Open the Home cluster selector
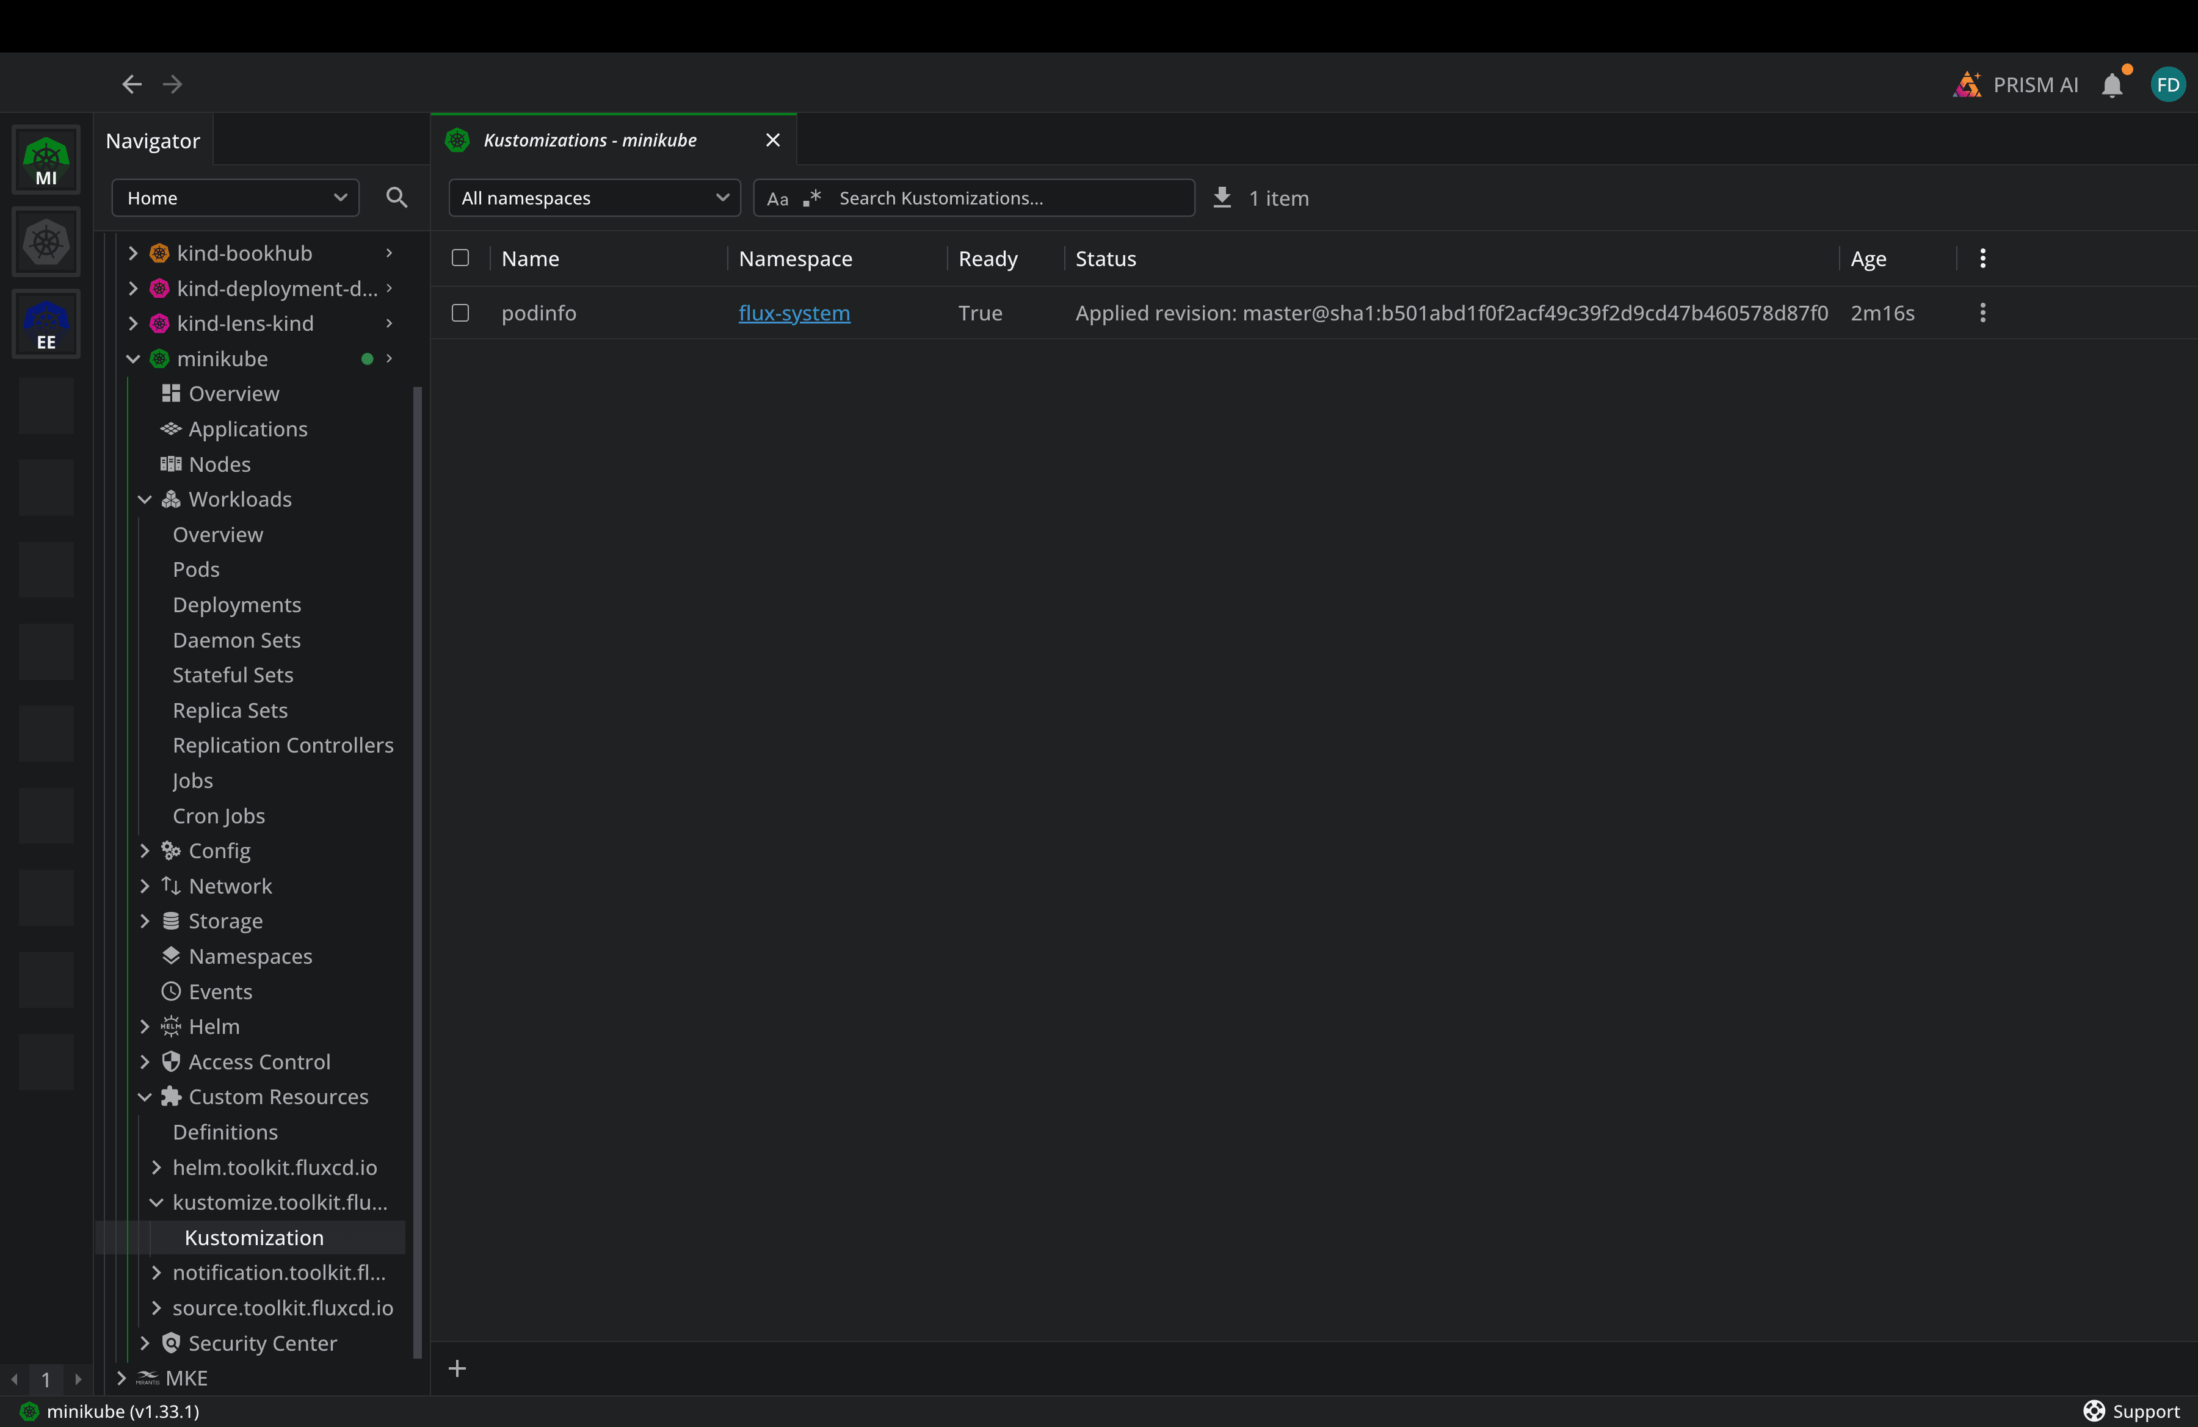 pyautogui.click(x=234, y=198)
